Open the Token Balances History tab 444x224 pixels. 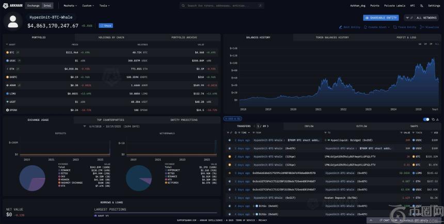click(332, 38)
